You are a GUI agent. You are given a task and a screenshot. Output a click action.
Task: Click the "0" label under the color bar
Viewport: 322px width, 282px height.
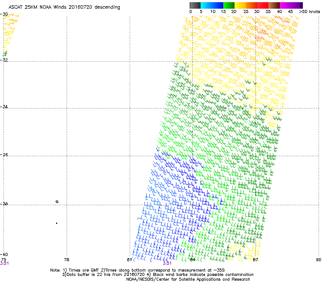[x=191, y=12]
